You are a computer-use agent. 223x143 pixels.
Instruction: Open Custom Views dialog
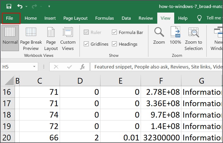pos(68,37)
